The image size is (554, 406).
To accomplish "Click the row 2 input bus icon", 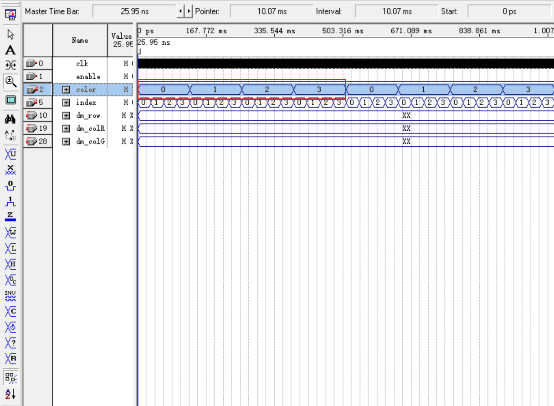I will (x=32, y=90).
